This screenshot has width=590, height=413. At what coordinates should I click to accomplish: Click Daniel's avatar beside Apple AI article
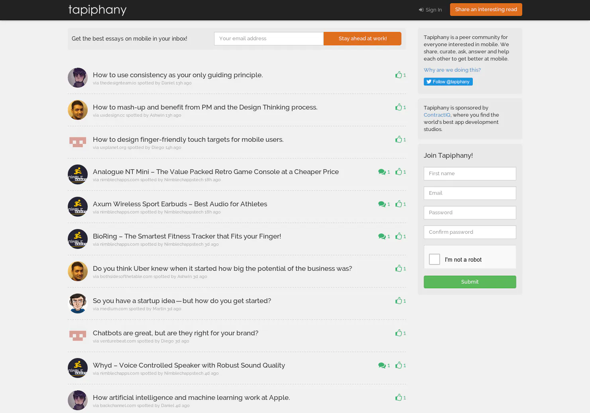pyautogui.click(x=78, y=400)
